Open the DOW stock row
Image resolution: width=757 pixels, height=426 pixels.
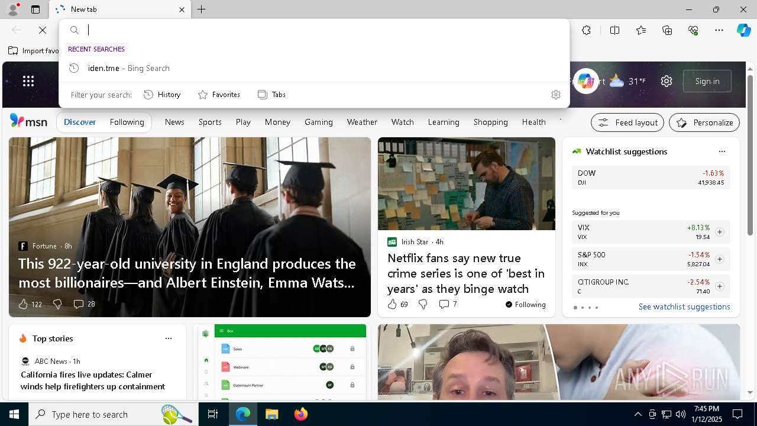tap(651, 177)
